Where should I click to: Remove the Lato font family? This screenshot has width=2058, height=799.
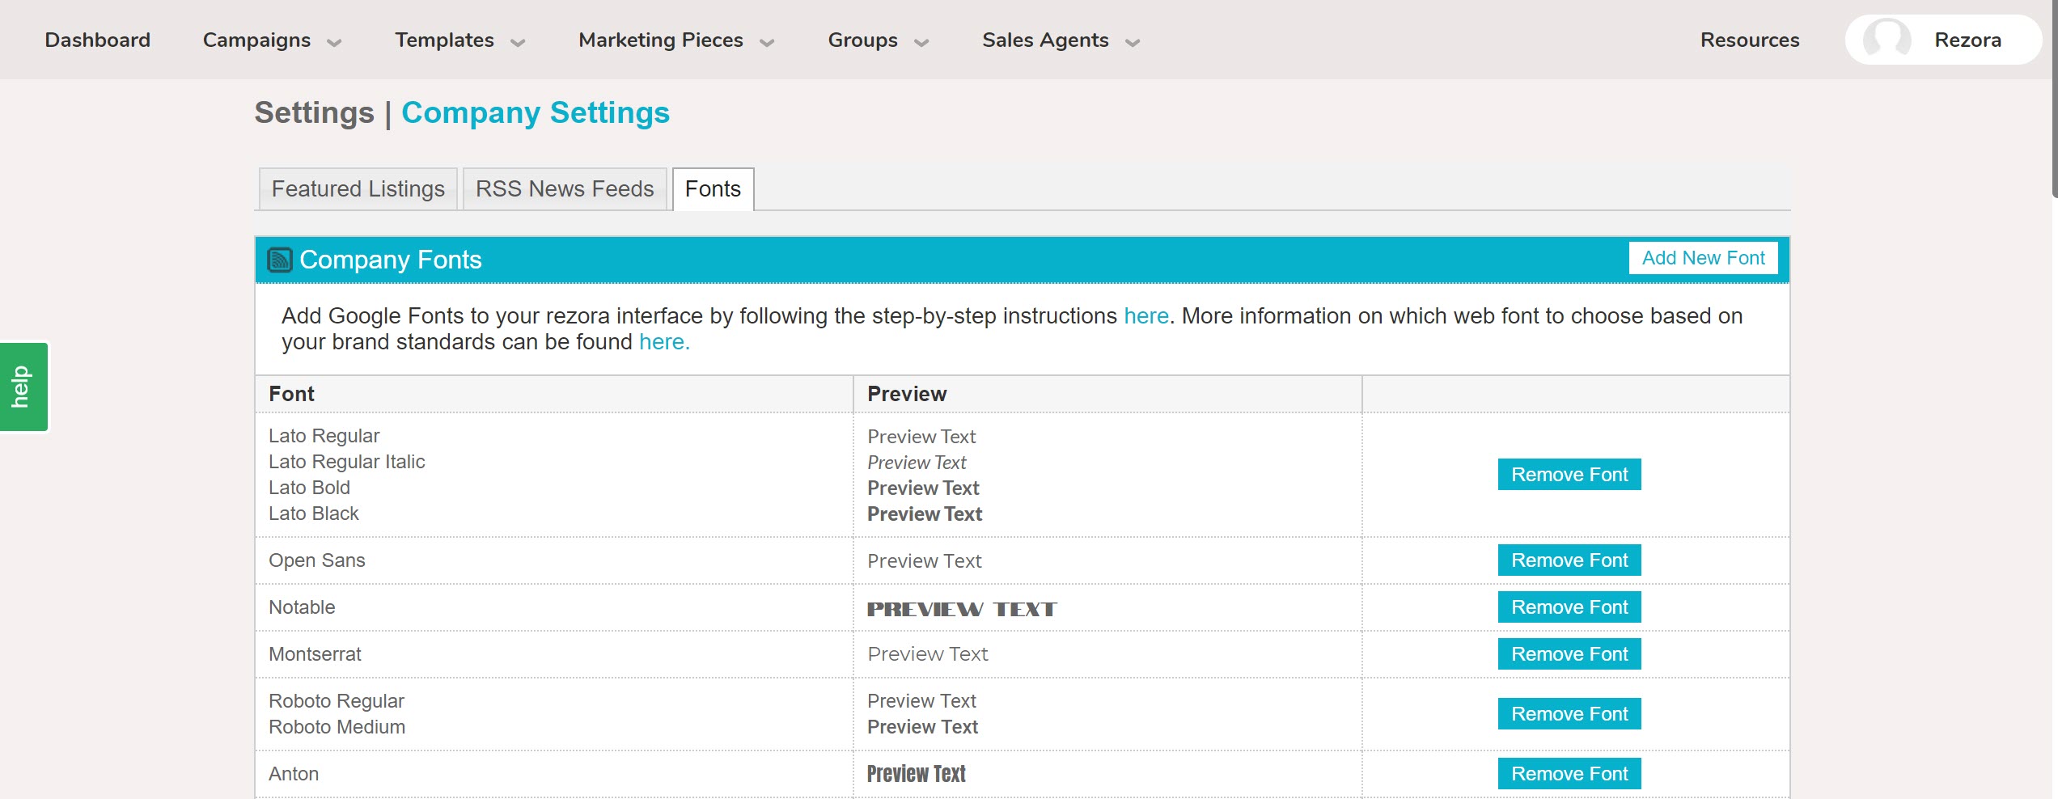(1569, 475)
